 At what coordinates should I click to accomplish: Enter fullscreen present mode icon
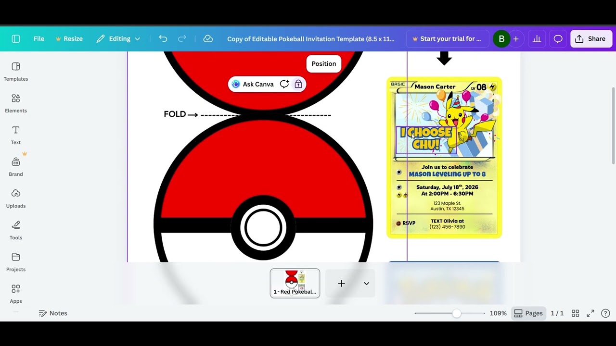(x=590, y=313)
